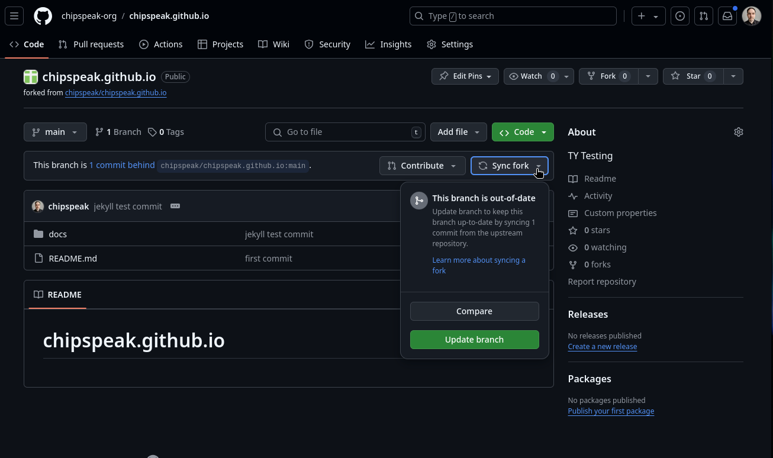Open the issues icon in header
The image size is (773, 458).
click(680, 16)
